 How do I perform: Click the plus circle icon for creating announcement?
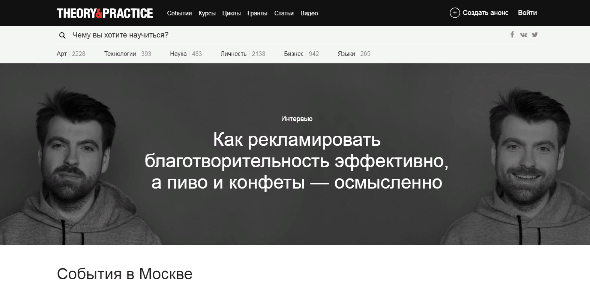tap(455, 13)
